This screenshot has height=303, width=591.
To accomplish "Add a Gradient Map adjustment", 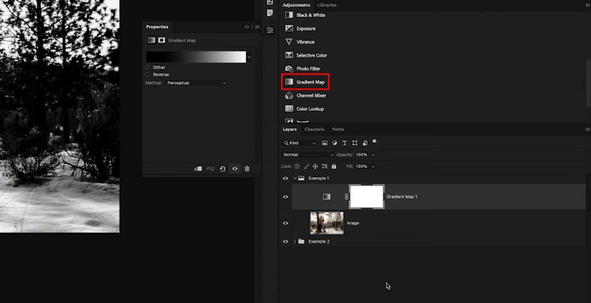I will click(x=305, y=82).
